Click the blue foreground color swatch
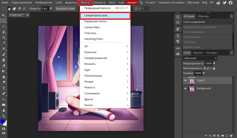 click(2, 121)
